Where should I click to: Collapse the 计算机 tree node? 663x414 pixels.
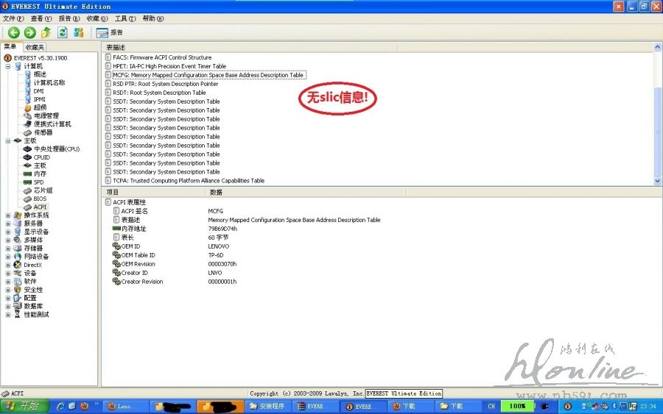[8, 66]
